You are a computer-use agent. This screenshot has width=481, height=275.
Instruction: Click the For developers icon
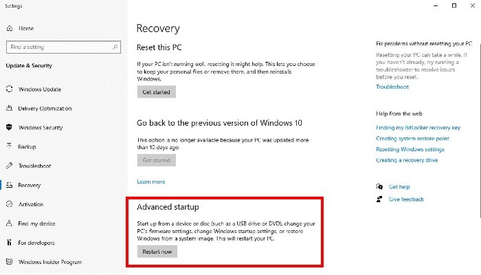[x=10, y=243]
